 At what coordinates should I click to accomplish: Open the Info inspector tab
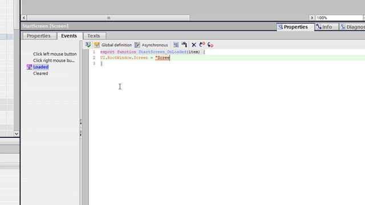click(x=327, y=27)
